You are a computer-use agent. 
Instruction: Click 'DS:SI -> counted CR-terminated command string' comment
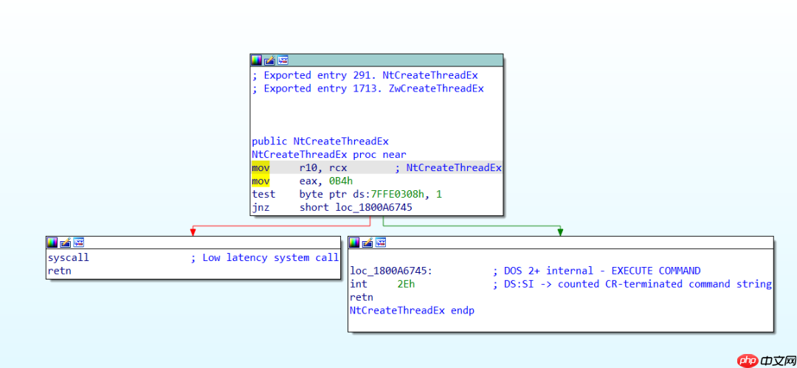(x=638, y=284)
